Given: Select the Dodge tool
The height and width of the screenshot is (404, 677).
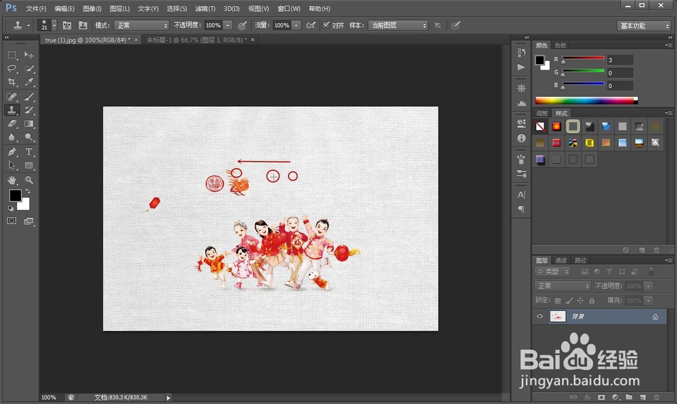Looking at the screenshot, I should tap(29, 137).
